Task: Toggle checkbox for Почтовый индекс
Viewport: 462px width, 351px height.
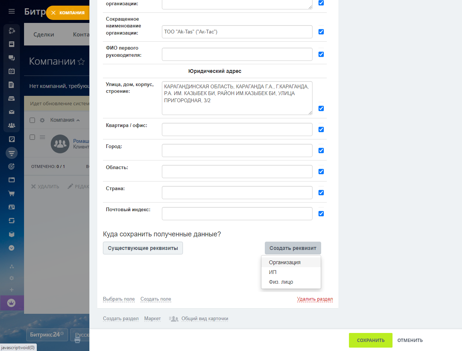Action: [x=321, y=214]
